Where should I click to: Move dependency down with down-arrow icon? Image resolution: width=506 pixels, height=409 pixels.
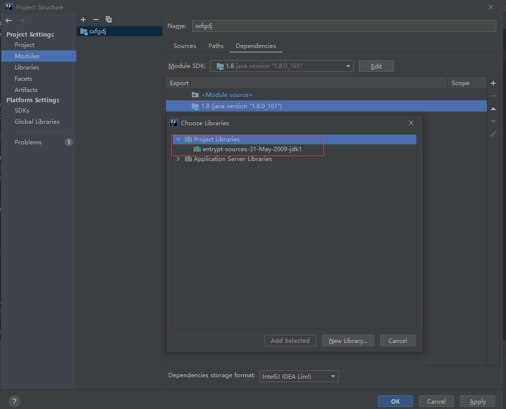pos(493,121)
